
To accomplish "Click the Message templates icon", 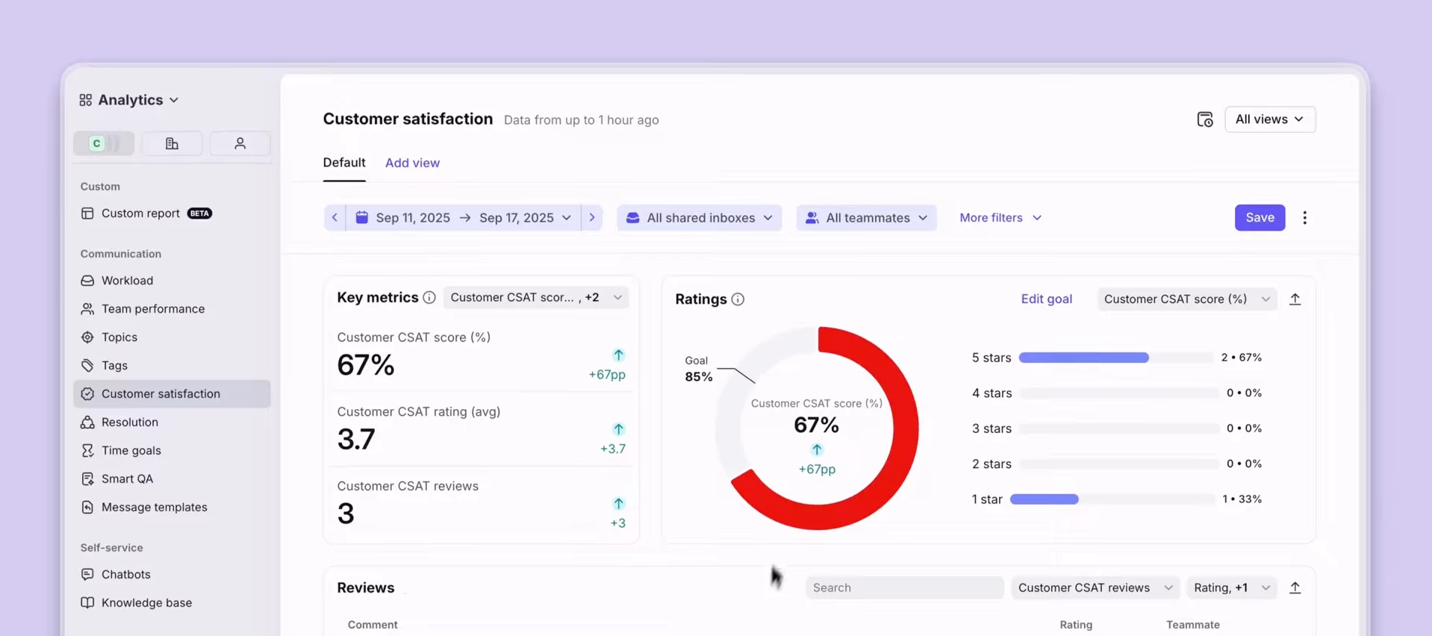I will 87,508.
